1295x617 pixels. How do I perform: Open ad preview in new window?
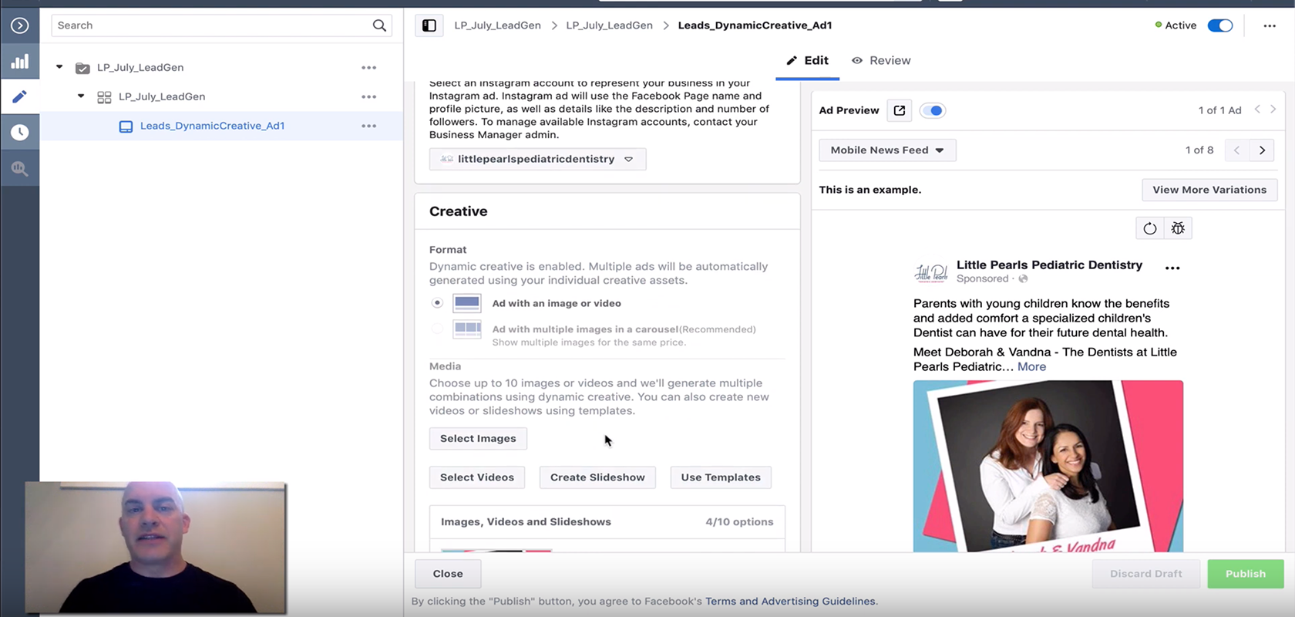click(x=900, y=110)
